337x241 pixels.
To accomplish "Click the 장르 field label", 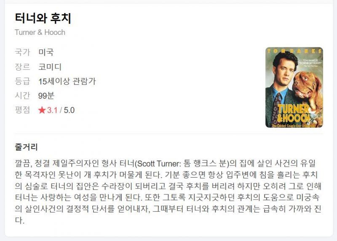I will click(22, 67).
